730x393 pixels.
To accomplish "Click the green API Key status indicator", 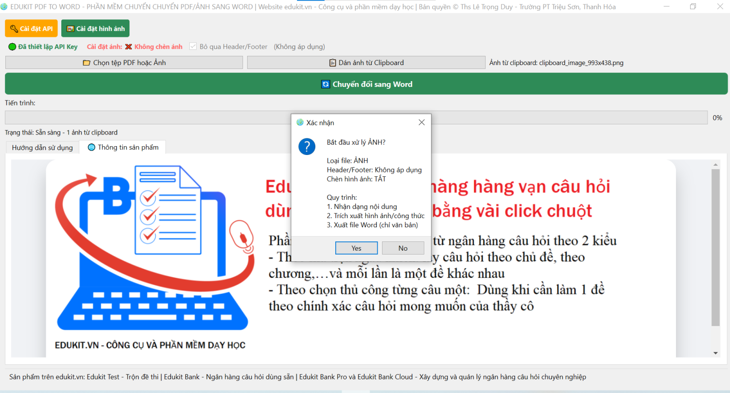I will [12, 47].
